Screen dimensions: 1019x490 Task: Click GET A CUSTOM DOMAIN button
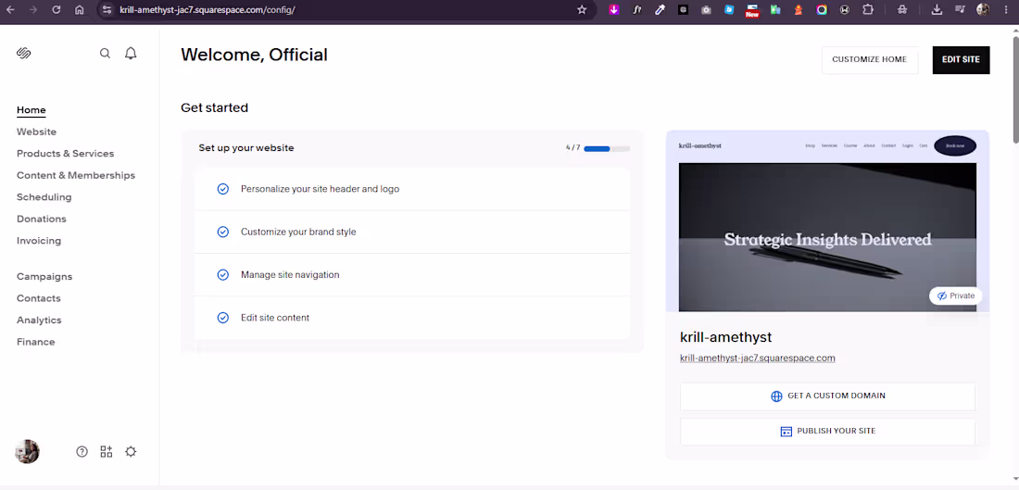pos(827,396)
